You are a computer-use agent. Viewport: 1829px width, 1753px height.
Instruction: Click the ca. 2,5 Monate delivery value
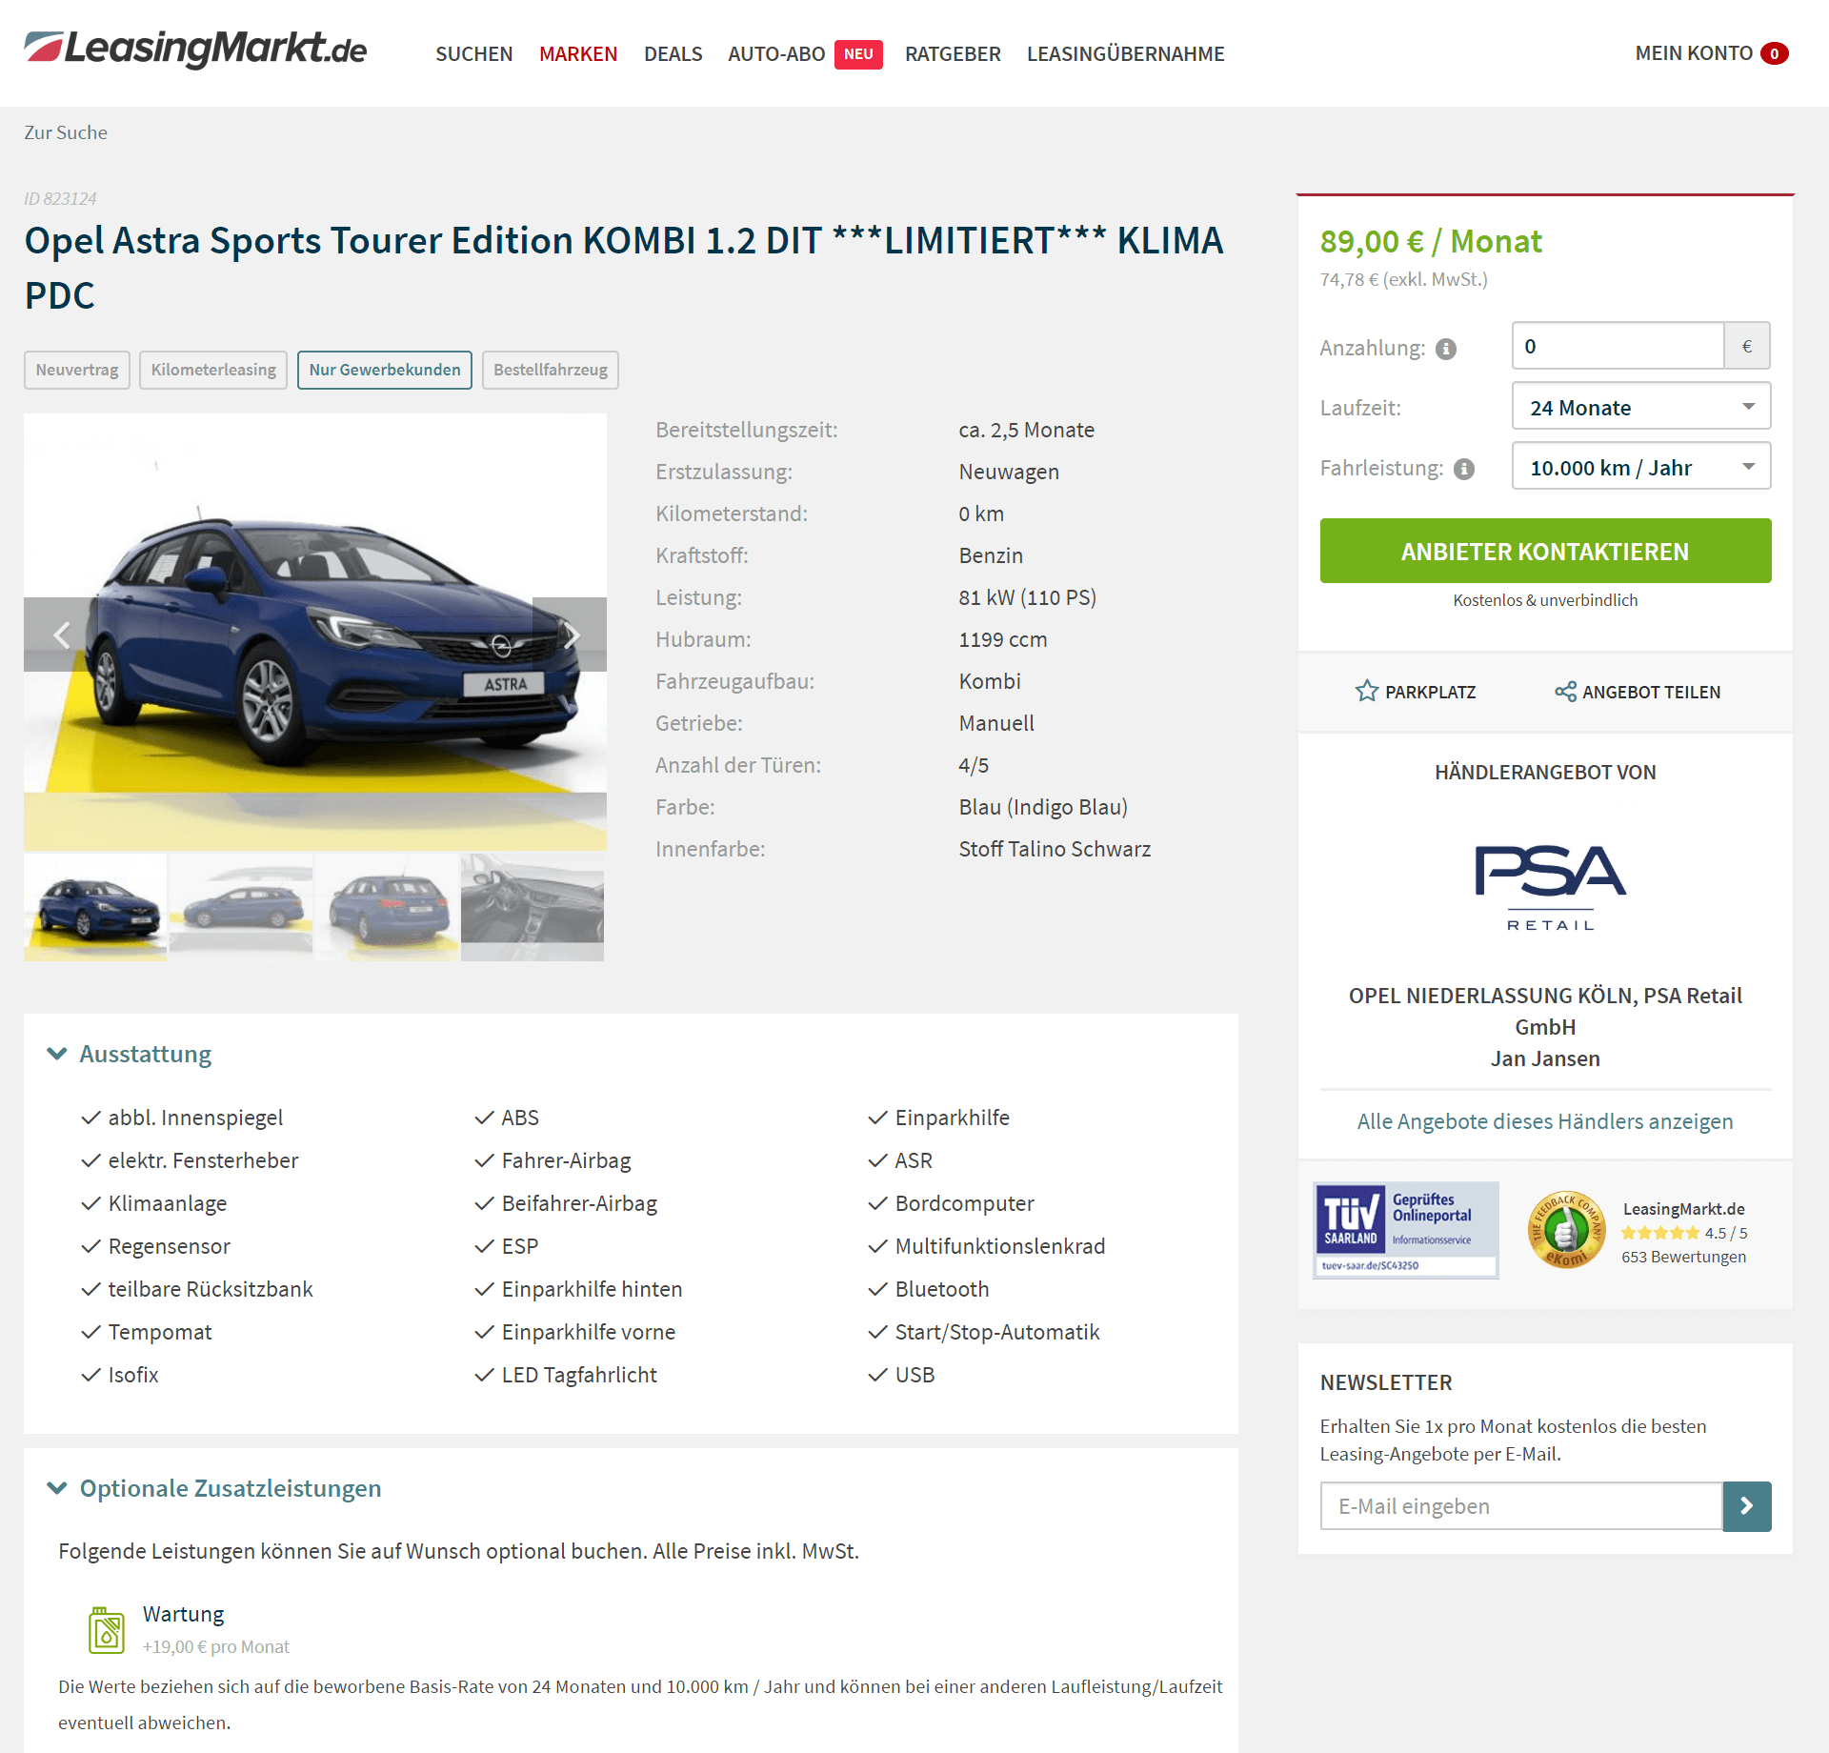pyautogui.click(x=1027, y=430)
